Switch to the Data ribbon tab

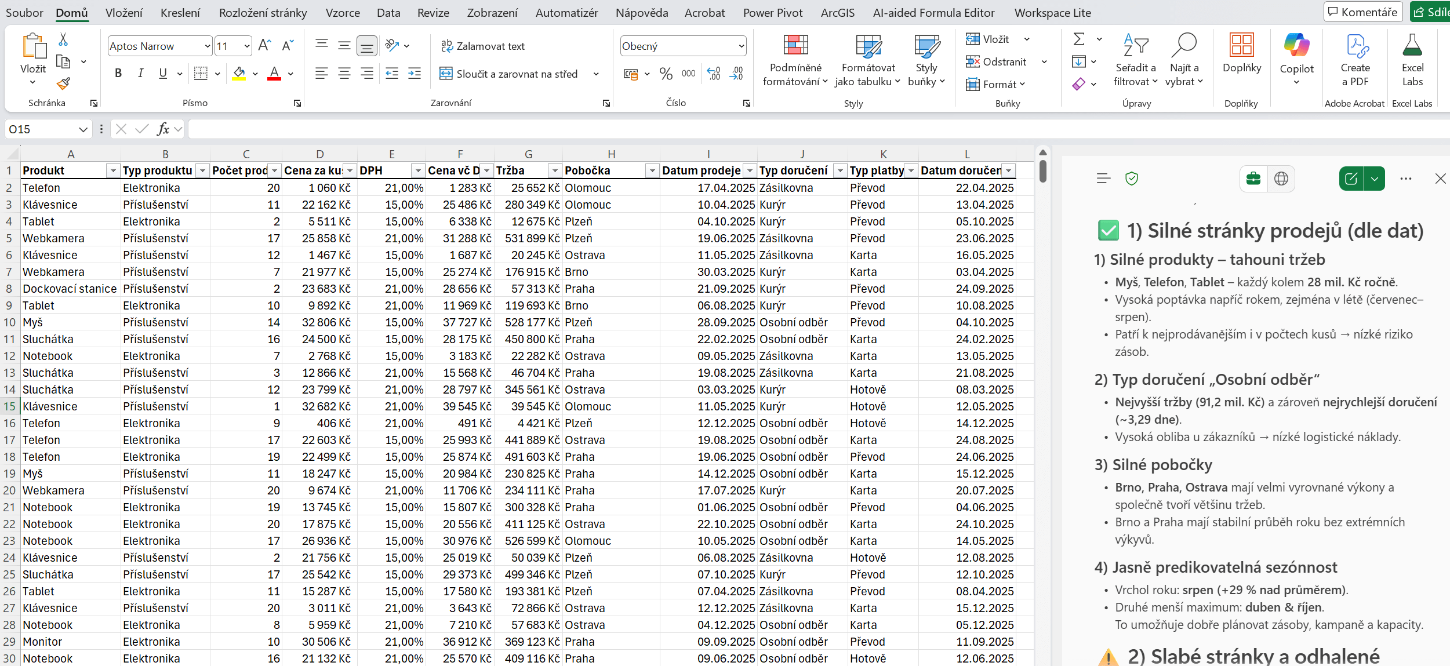pyautogui.click(x=388, y=13)
